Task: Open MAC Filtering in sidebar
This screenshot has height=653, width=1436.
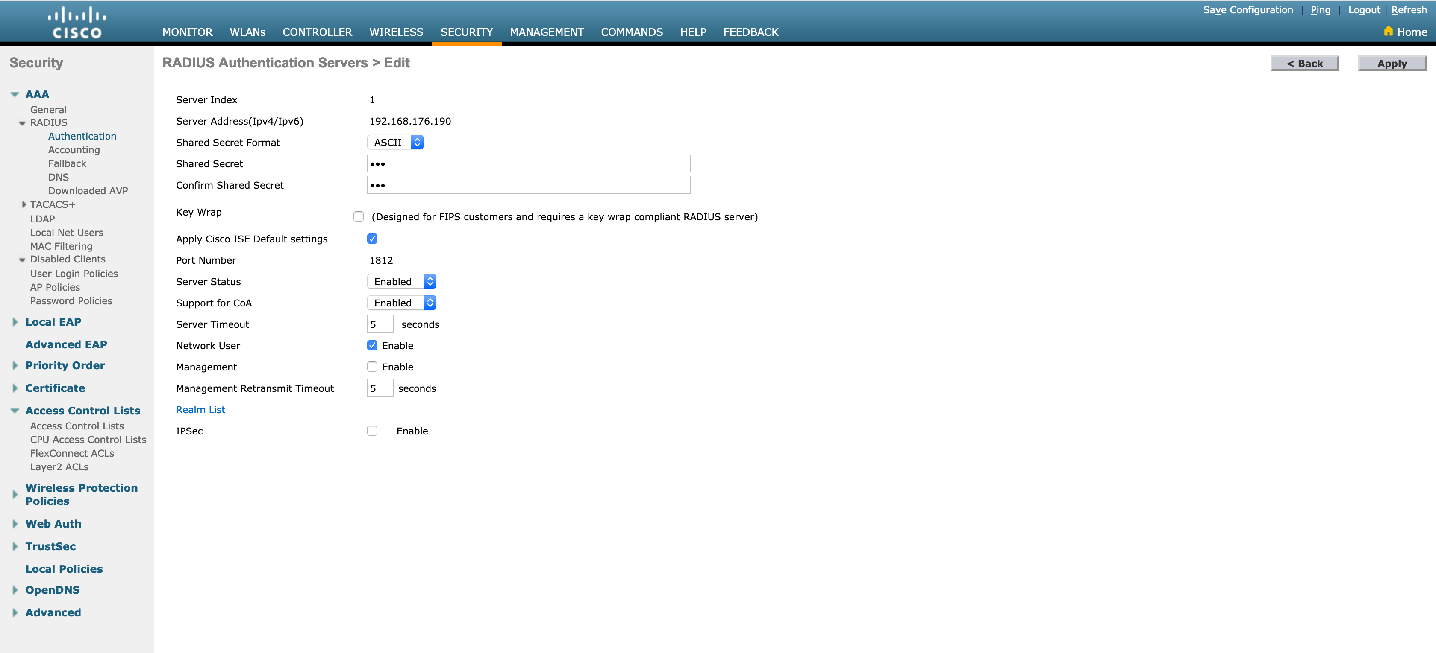Action: tap(61, 246)
